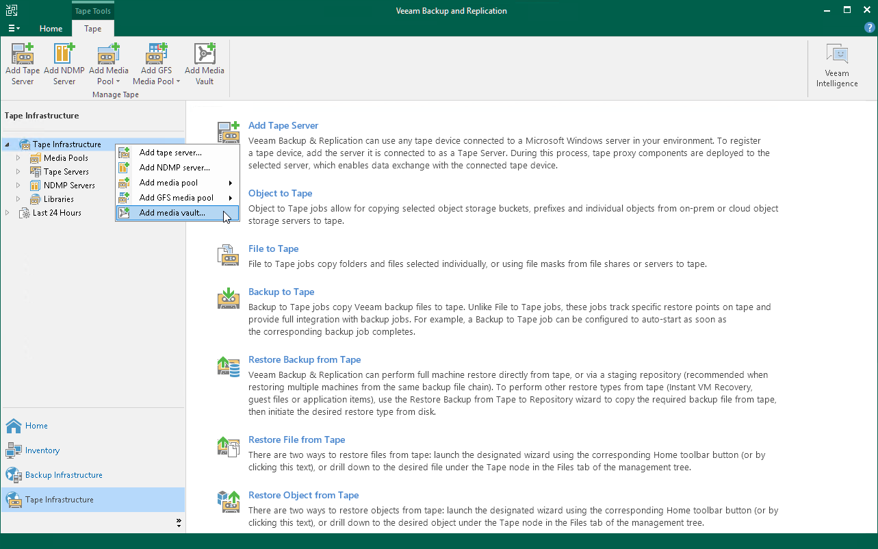Viewport: 878px width, 549px height.
Task: Select the Last 24 Hours gear icon
Action: pyautogui.click(x=25, y=213)
